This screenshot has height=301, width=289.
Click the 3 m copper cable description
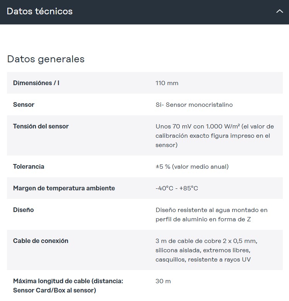tap(206, 250)
